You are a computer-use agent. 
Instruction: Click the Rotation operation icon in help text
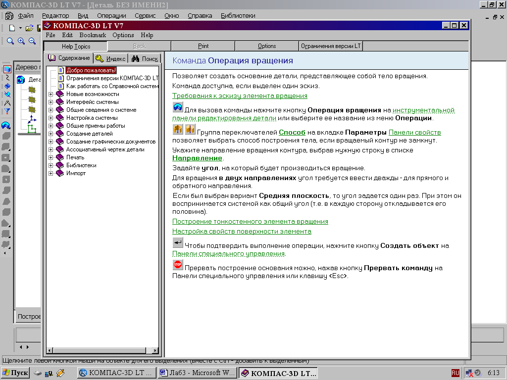click(x=178, y=107)
